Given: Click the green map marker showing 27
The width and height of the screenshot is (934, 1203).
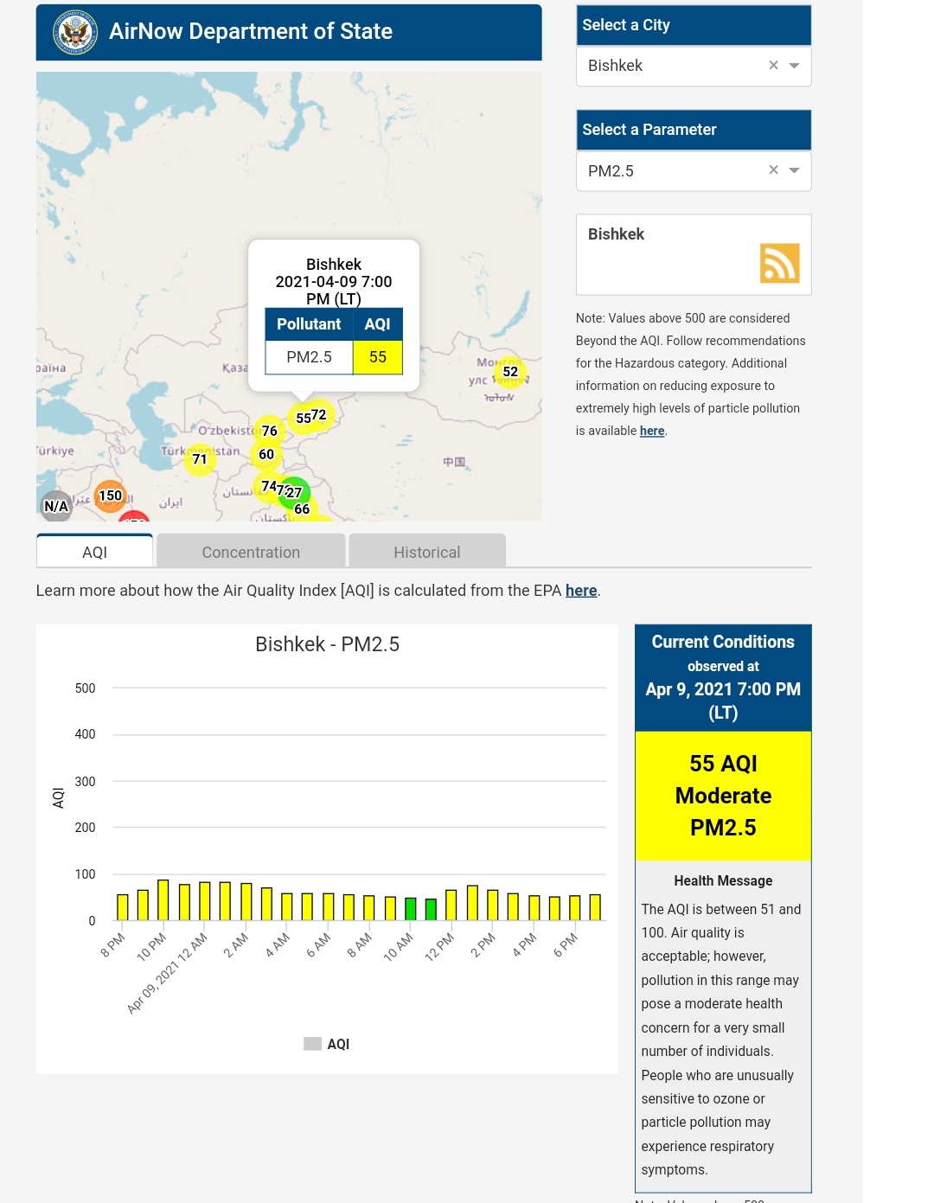Looking at the screenshot, I should 295,492.
